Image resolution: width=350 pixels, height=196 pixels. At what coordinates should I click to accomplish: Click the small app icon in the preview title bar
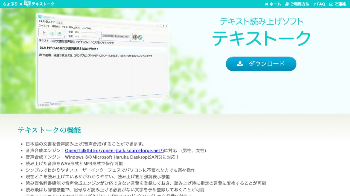point(40,17)
